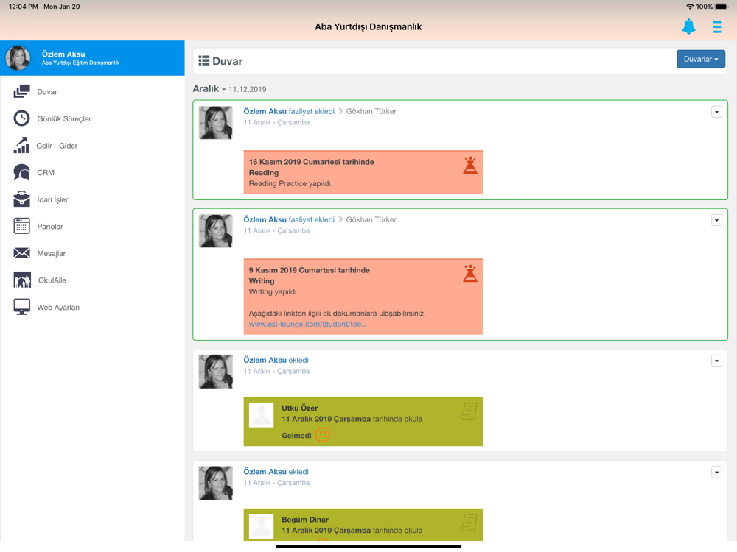737x552 pixels.
Task: Expand the Duvarlar dropdown button
Action: pyautogui.click(x=700, y=59)
